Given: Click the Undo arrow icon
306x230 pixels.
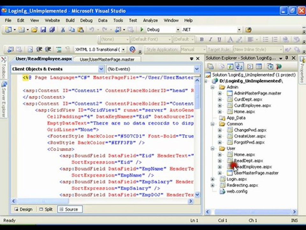Looking at the screenshot, I should [91, 30].
